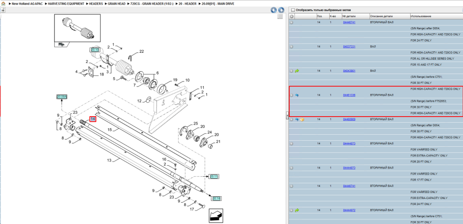Select callout 13 in the diagram
463x224 pixels.
tap(109, 160)
